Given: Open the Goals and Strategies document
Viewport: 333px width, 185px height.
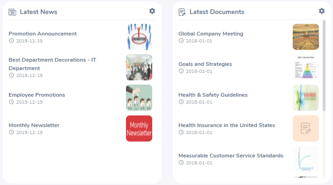Looking at the screenshot, I should pyautogui.click(x=205, y=64).
